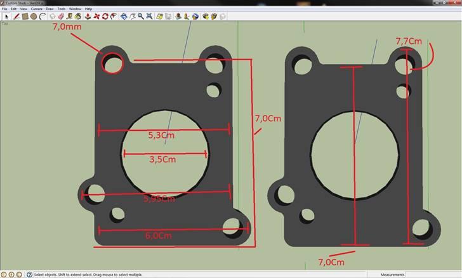The image size is (462, 278).
Task: Open the File menu
Action: coord(4,10)
